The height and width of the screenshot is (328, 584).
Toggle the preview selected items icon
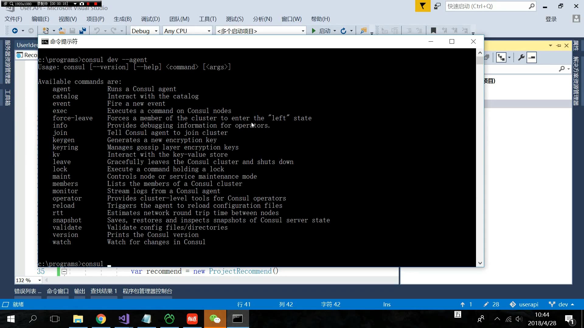coord(532,57)
